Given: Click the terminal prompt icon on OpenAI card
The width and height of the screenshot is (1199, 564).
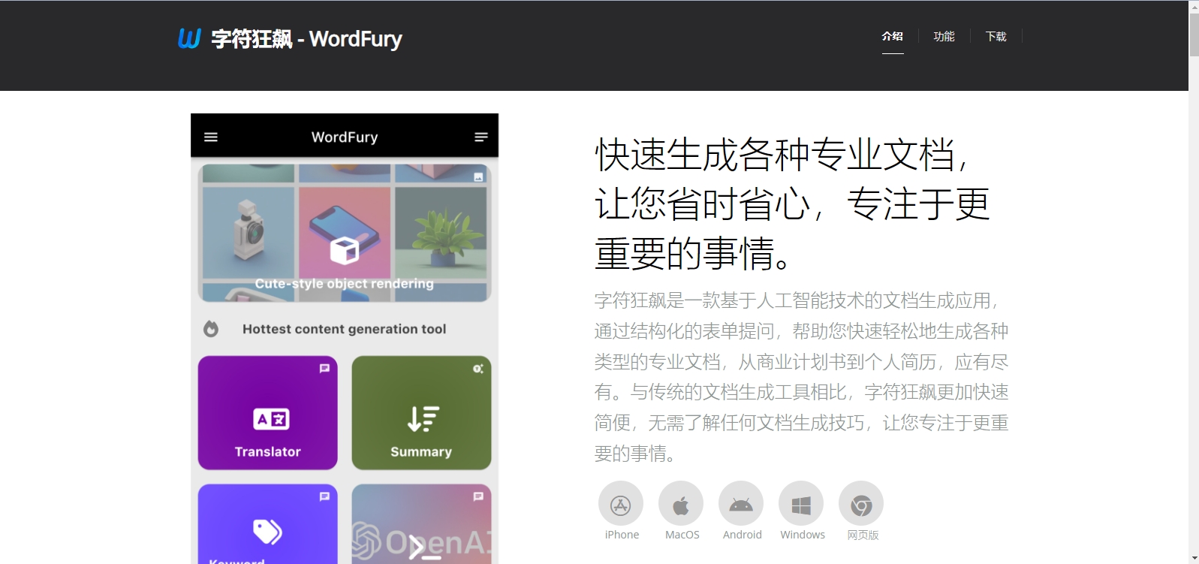Looking at the screenshot, I should point(424,549).
